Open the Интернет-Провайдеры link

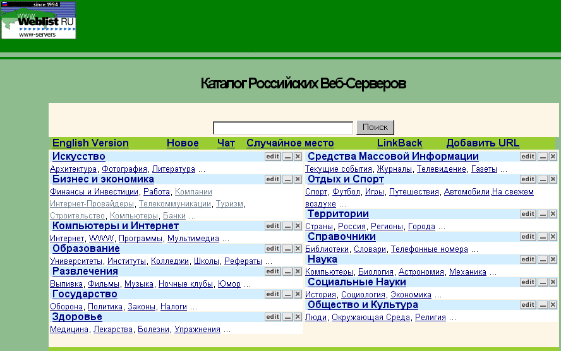tap(92, 204)
